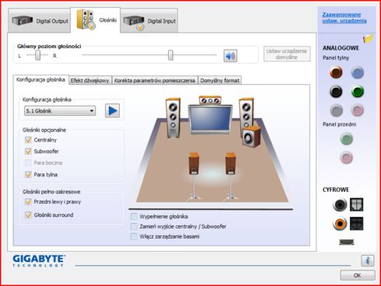Toggle the Subwoofer checkbox
381x286 pixels.
tap(28, 152)
